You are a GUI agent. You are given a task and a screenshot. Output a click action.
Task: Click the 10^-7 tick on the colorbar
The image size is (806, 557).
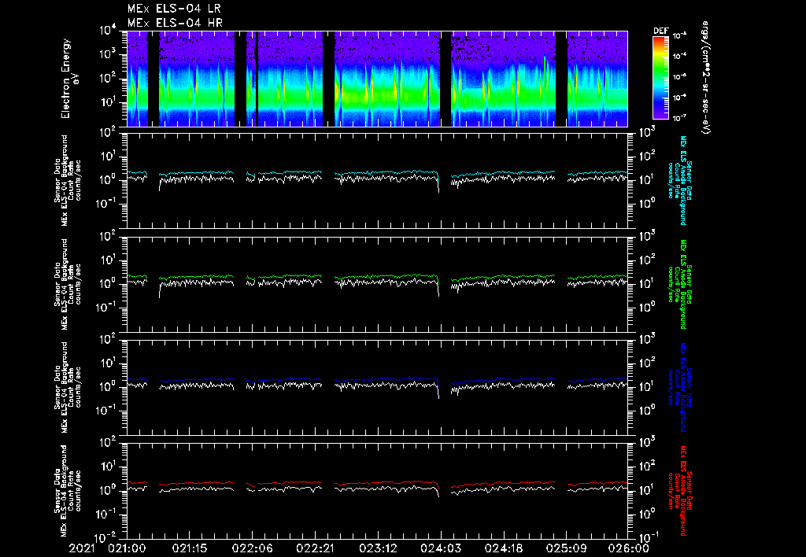(679, 118)
